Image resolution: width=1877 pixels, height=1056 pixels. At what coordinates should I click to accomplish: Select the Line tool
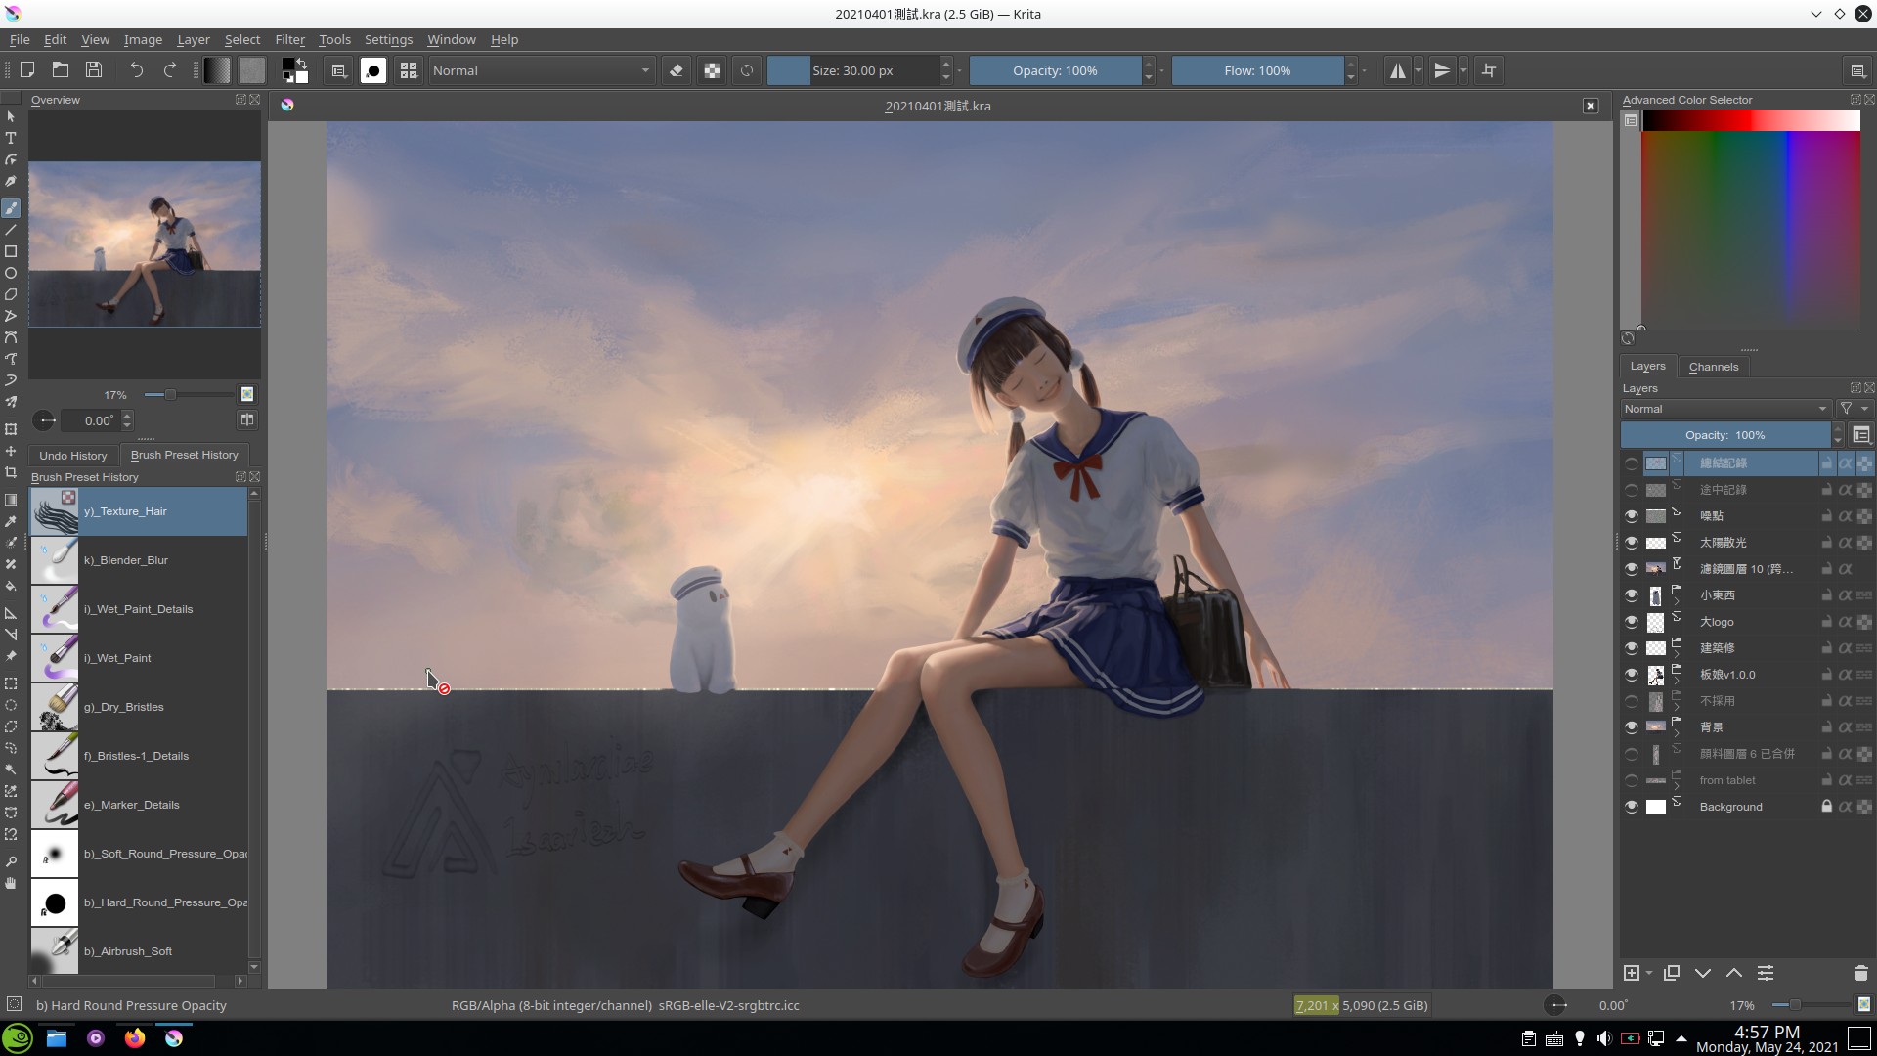tap(11, 230)
